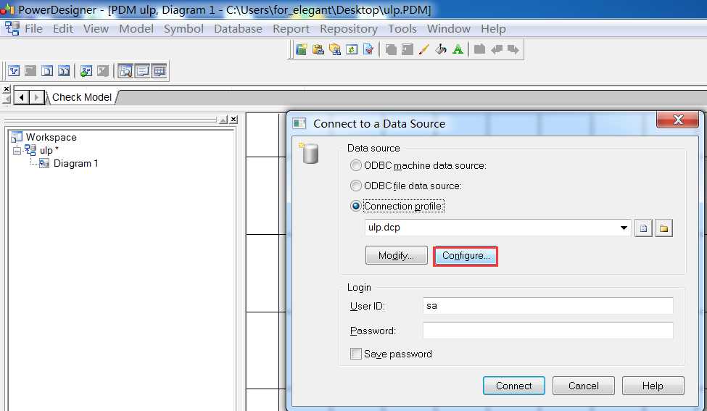Click the Connect to a Data Source title icon

click(x=299, y=123)
